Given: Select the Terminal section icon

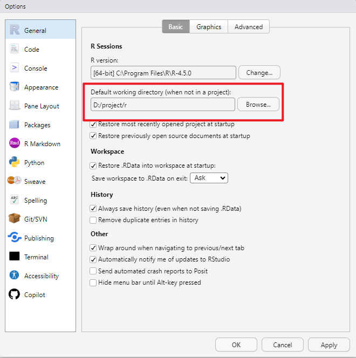Looking at the screenshot, I should pos(15,257).
